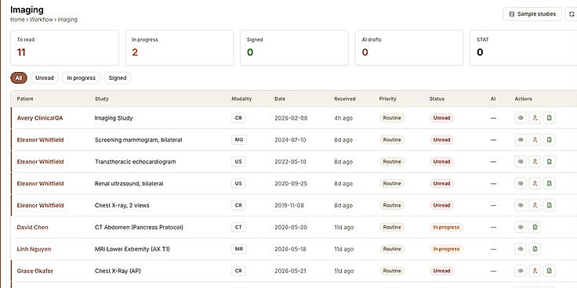Assign the Chest X-ray, 2 views study
The image size is (577, 288).
(x=535, y=205)
